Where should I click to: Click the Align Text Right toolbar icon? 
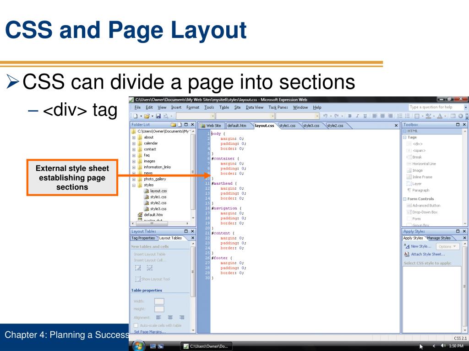pos(390,116)
